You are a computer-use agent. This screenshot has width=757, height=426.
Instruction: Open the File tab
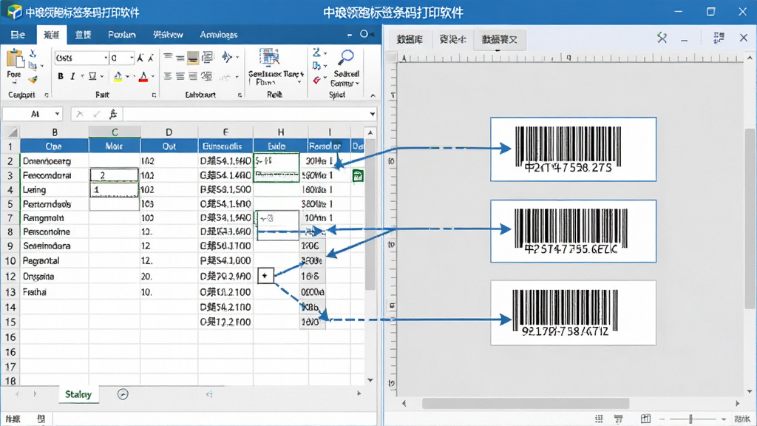18,35
